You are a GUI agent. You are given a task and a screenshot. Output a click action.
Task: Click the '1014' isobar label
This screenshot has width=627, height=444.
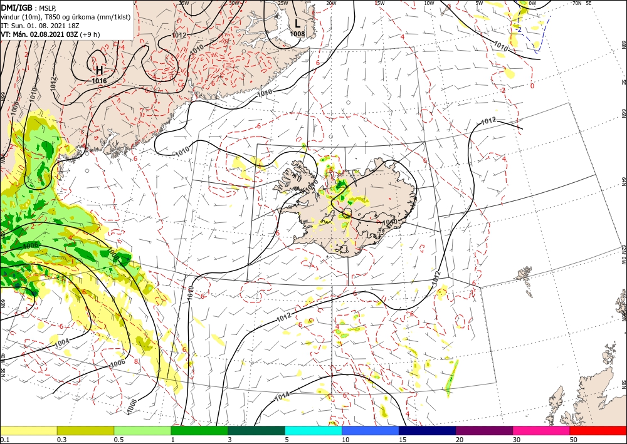coord(282,396)
